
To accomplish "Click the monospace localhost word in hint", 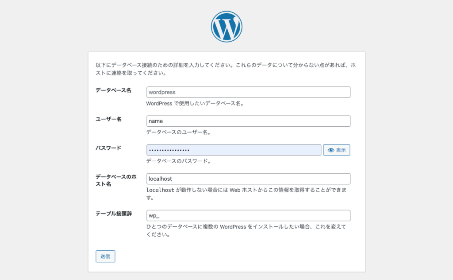I will point(160,190).
